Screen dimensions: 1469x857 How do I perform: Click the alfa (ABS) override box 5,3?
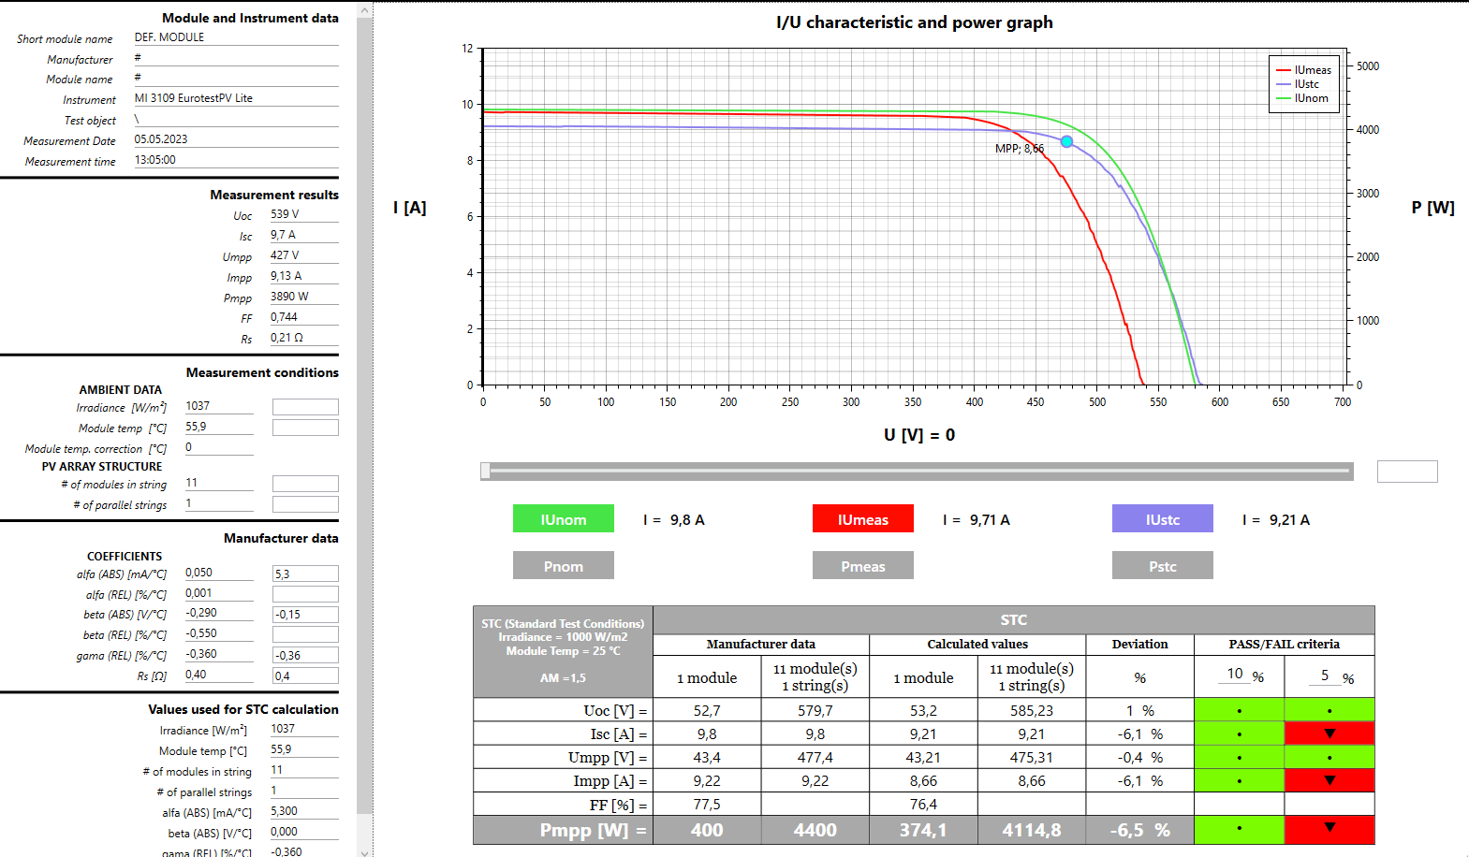pos(305,574)
